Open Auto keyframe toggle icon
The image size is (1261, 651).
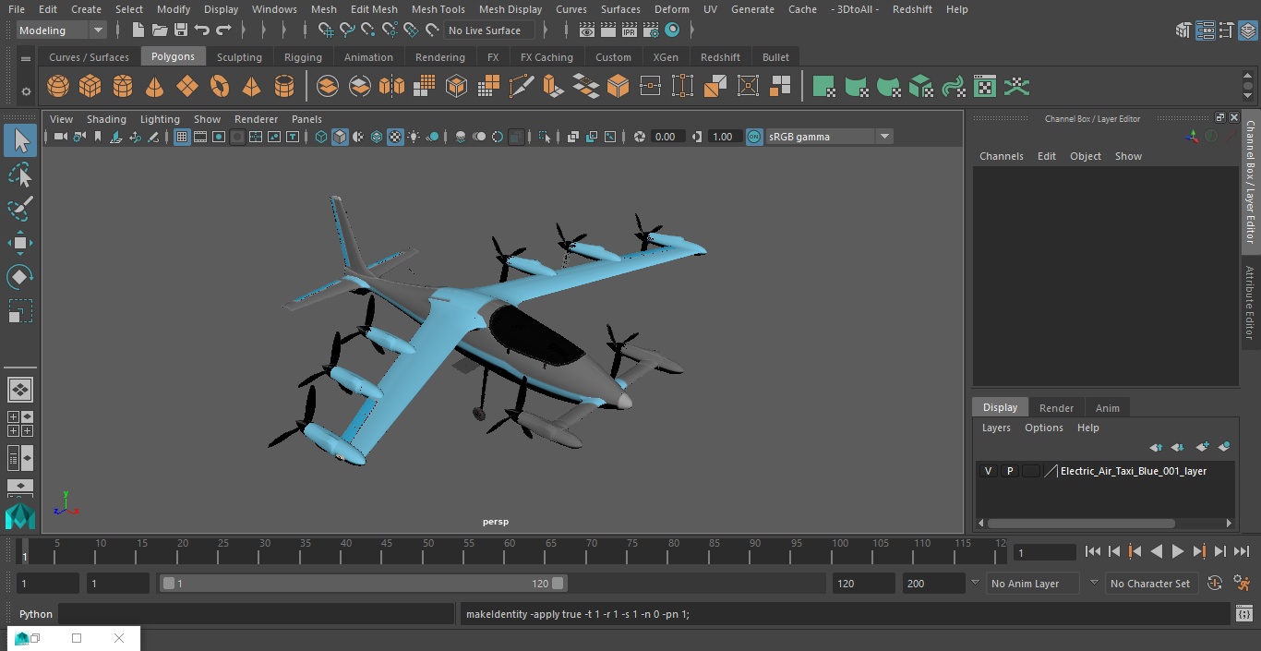1215,583
